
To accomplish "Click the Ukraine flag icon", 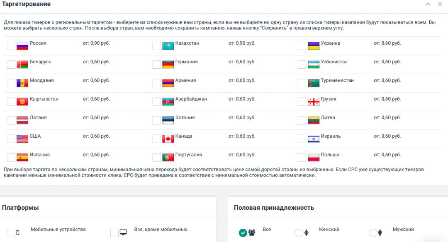I will point(313,46).
